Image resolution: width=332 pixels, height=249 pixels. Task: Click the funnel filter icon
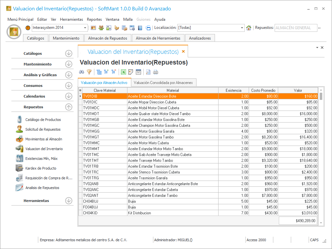[89, 72]
